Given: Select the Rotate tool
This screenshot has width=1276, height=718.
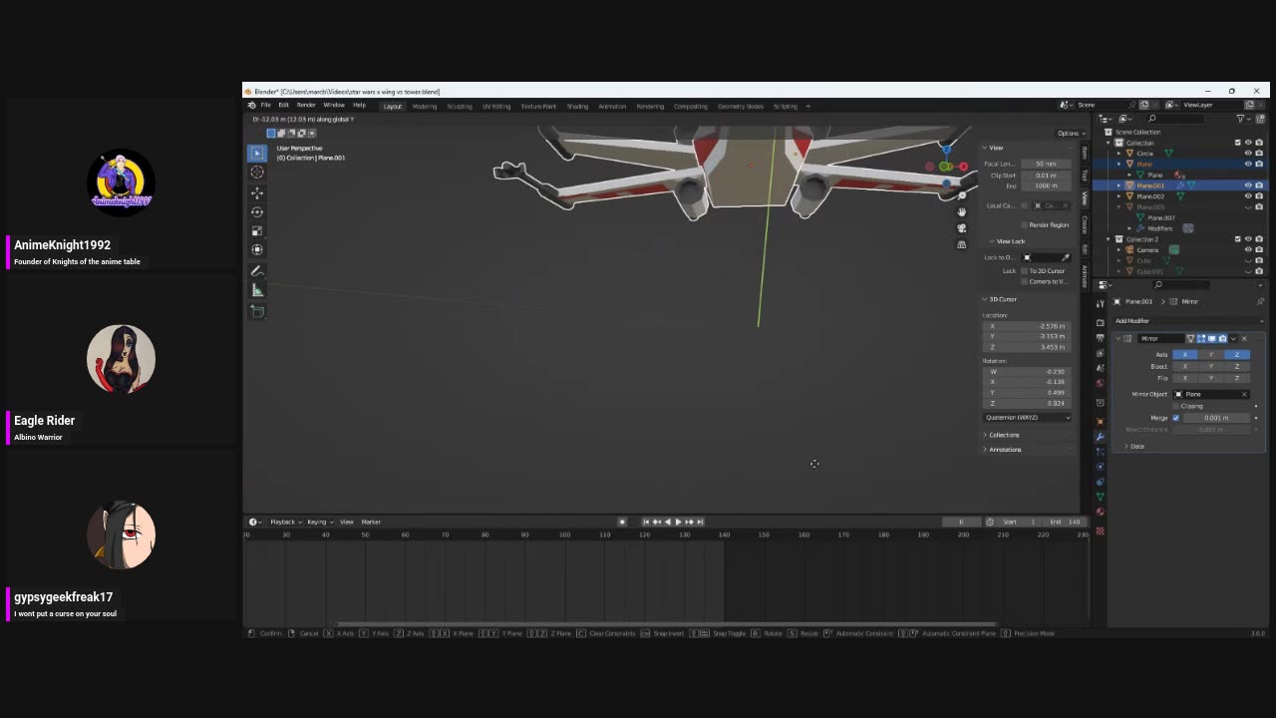Looking at the screenshot, I should [x=257, y=211].
